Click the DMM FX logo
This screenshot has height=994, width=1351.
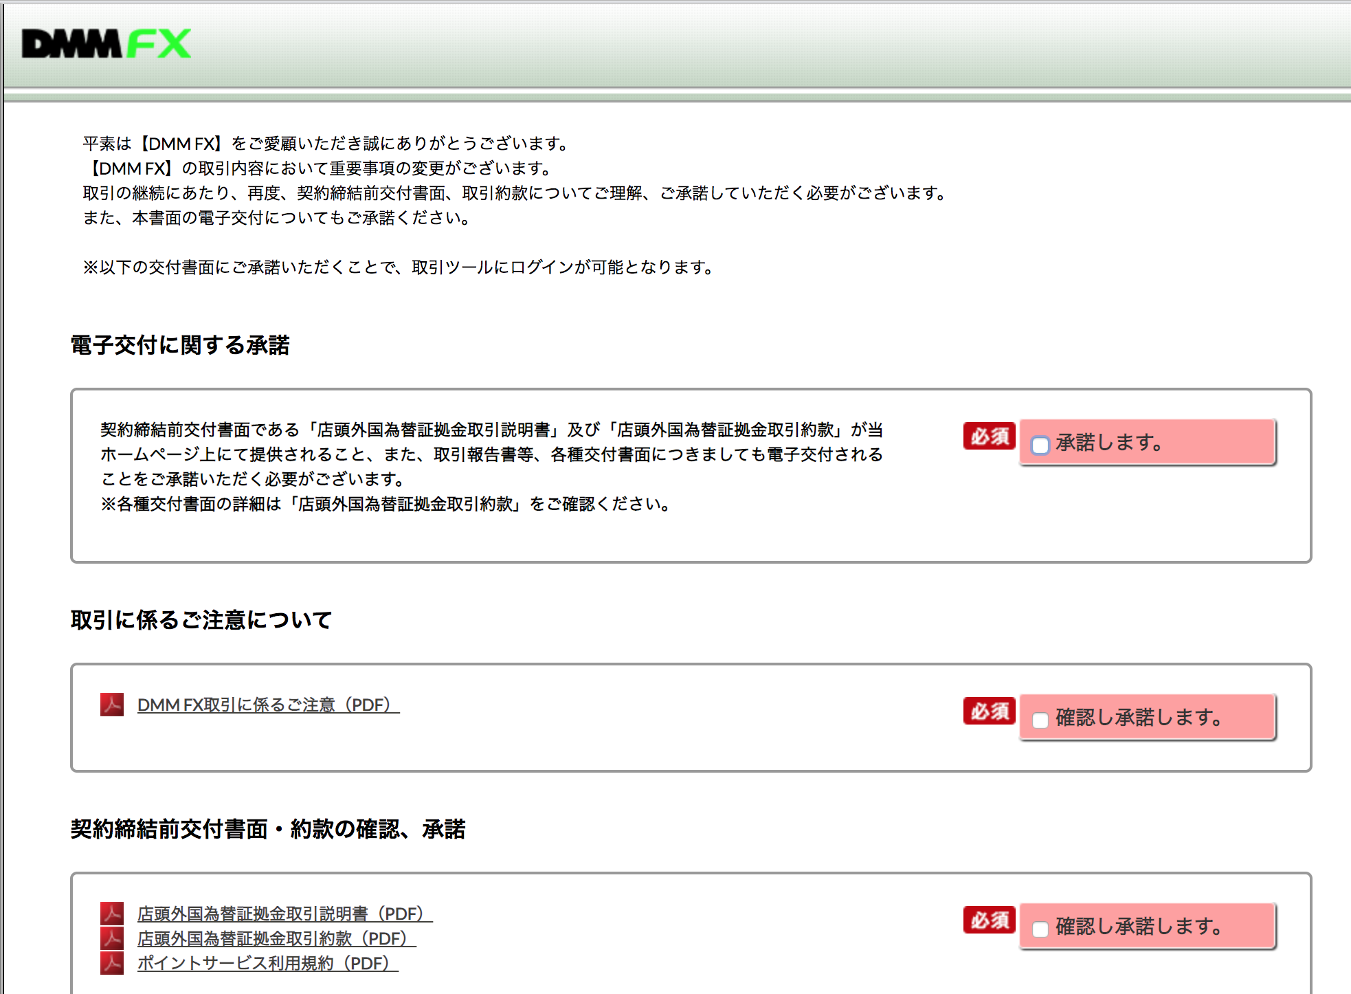click(x=107, y=44)
